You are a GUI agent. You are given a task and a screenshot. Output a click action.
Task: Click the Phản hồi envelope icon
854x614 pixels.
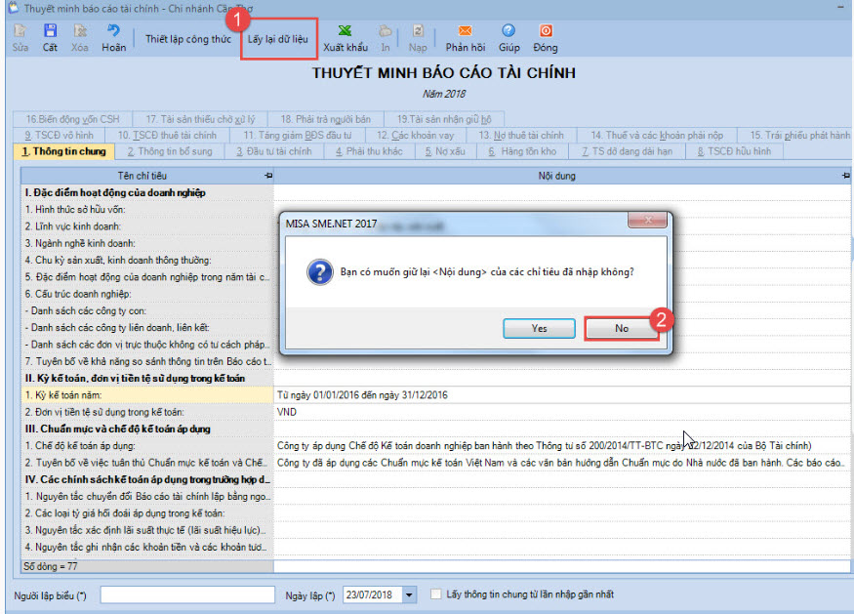click(466, 30)
